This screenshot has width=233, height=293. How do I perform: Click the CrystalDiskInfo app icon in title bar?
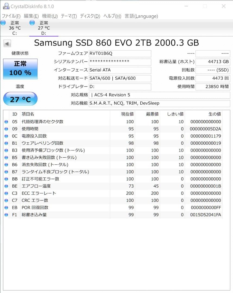tap(6, 6)
